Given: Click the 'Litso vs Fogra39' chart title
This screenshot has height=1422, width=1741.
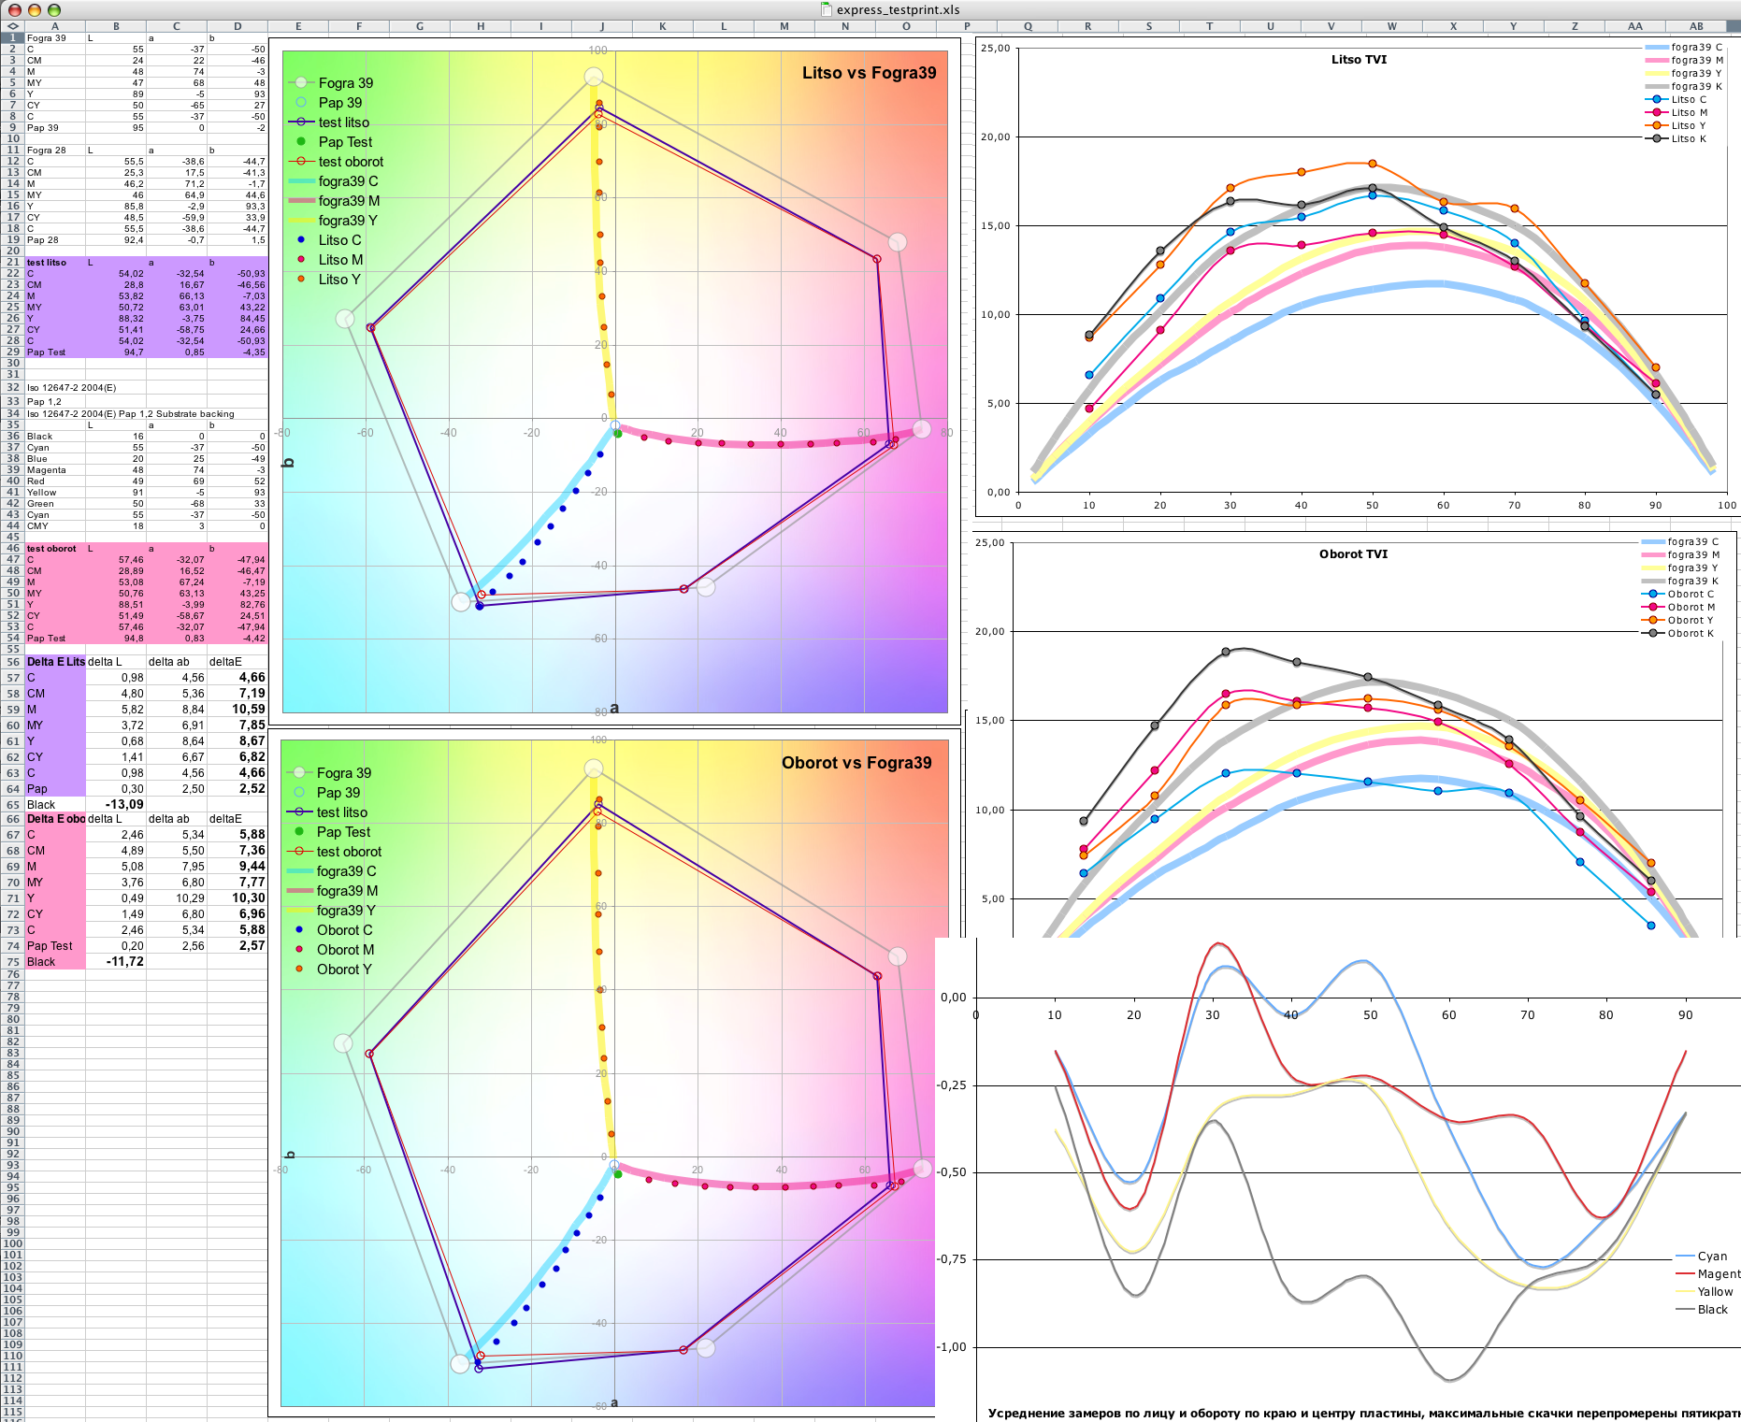Looking at the screenshot, I should pyautogui.click(x=869, y=73).
